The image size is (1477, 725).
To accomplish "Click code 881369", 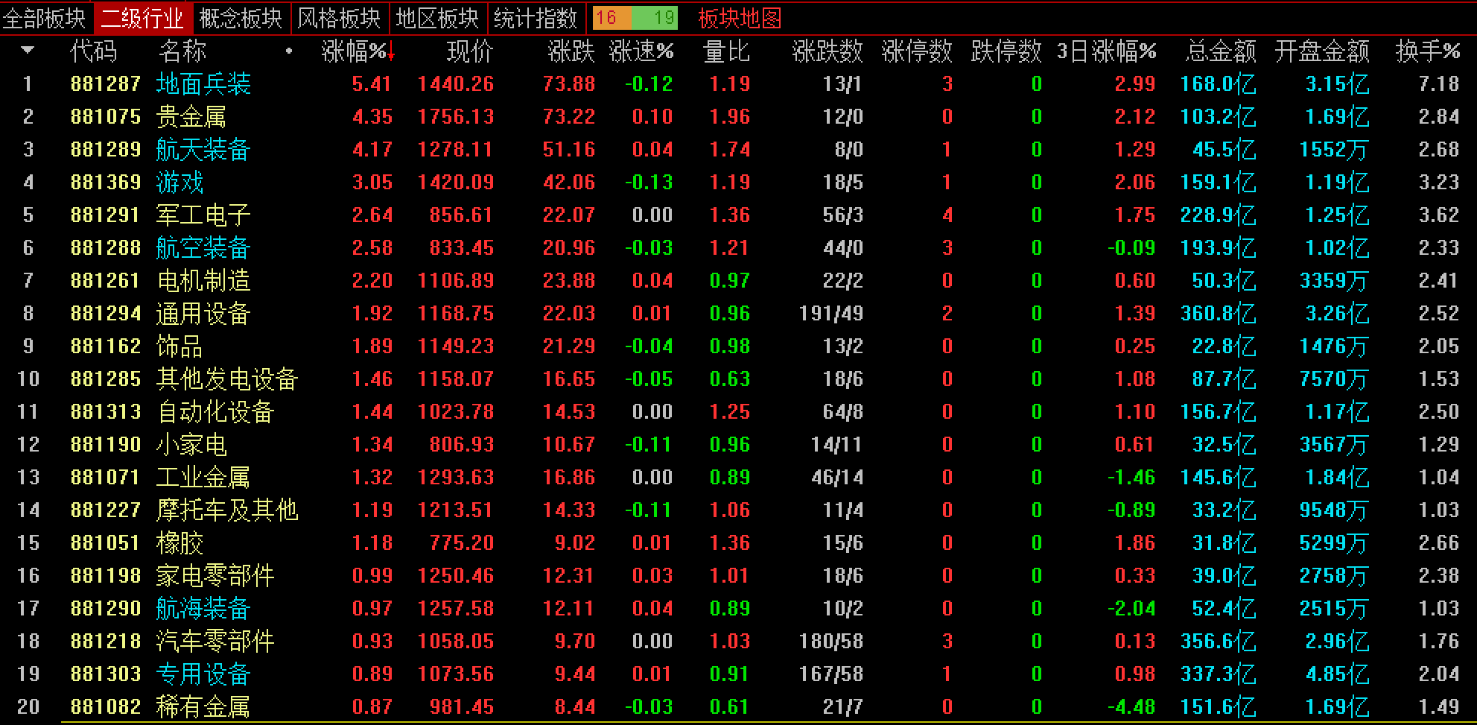I will coord(106,182).
